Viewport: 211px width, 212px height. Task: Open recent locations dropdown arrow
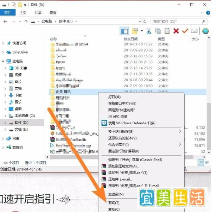pyautogui.click(x=20, y=21)
